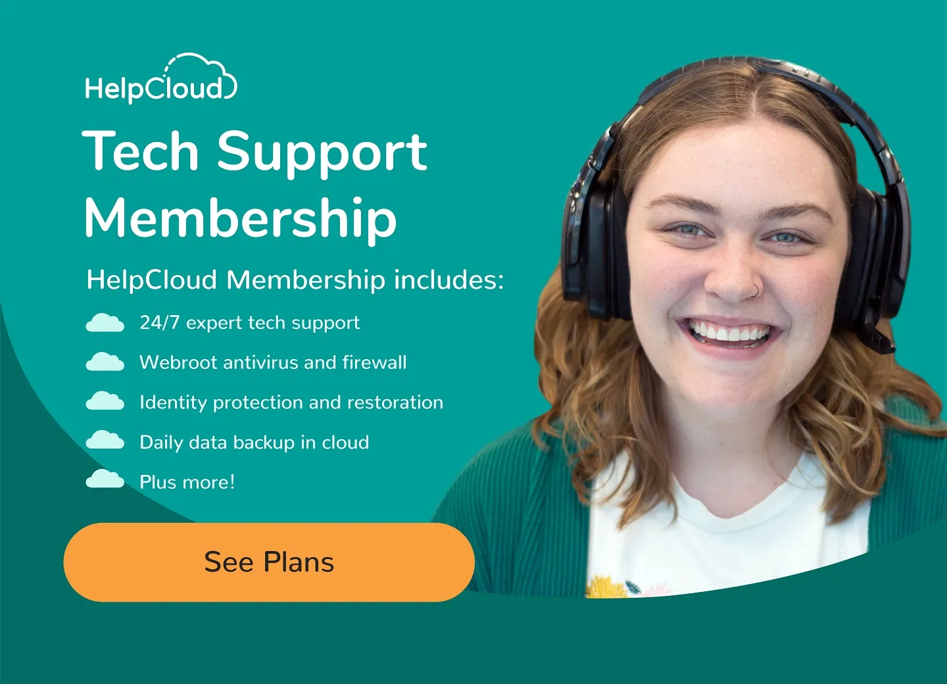Click the HelpCloud Membership includes subtitle

(295, 280)
